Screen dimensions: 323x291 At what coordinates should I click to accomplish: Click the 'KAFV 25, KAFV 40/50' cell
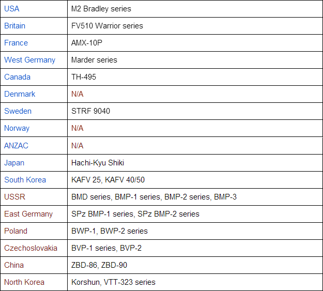pyautogui.click(x=195, y=180)
